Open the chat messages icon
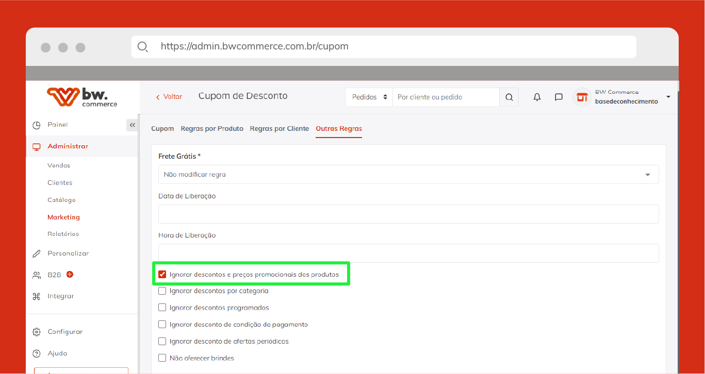 (559, 97)
